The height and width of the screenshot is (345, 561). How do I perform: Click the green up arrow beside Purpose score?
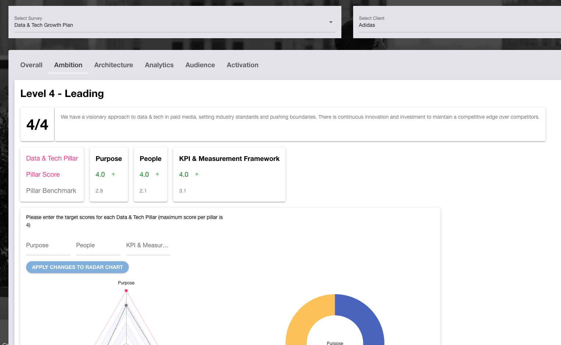point(113,175)
